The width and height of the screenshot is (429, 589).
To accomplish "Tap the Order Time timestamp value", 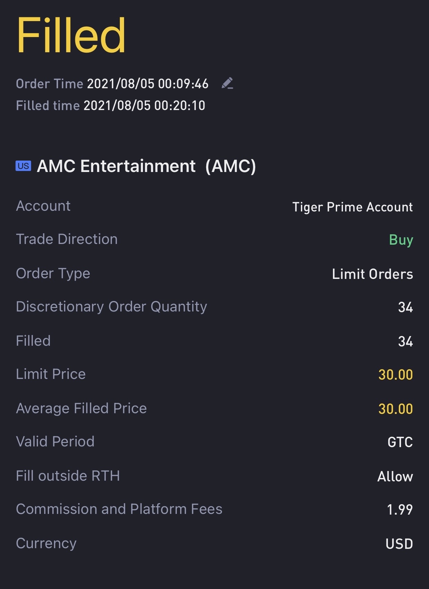I will [x=147, y=84].
